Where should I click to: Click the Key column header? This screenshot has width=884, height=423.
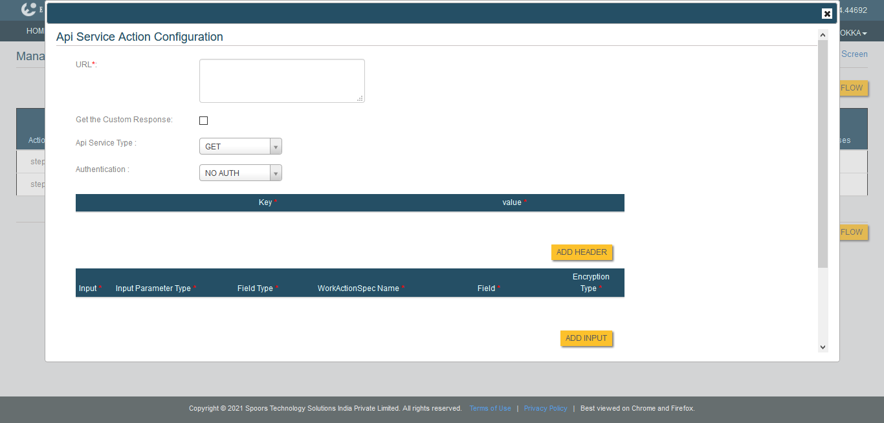click(x=265, y=202)
